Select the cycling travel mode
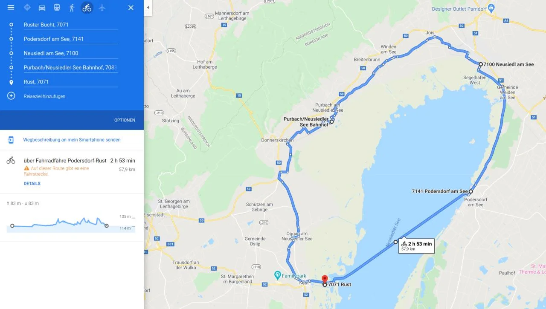Screen dimensions: 546x309 87,8
